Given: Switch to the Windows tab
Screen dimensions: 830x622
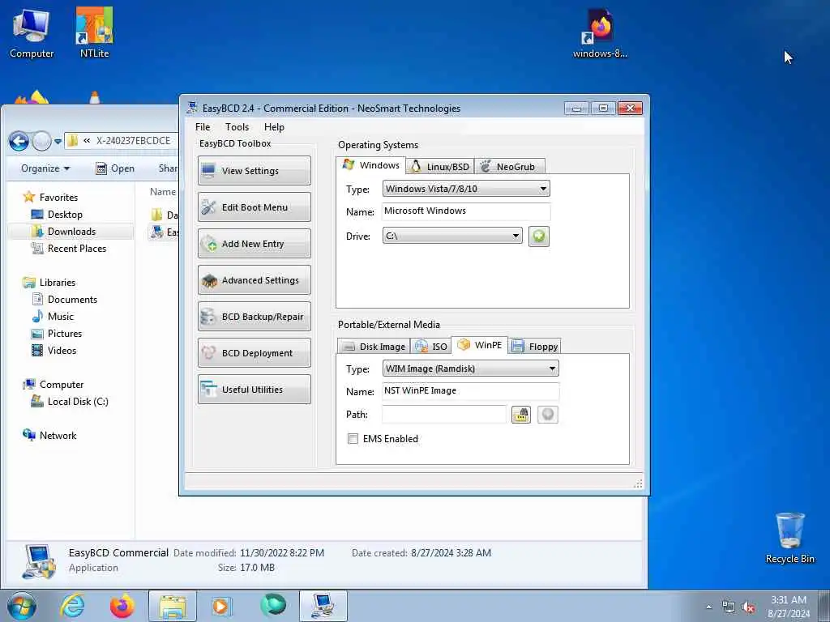Looking at the screenshot, I should (x=370, y=165).
